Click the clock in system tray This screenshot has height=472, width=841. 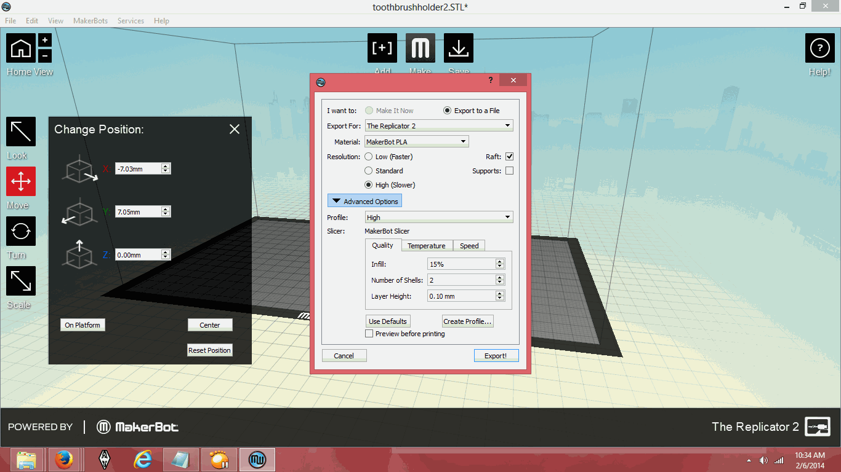(810, 460)
